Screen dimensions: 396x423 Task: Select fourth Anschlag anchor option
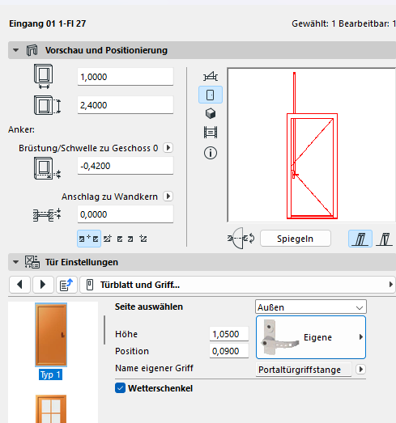130,239
